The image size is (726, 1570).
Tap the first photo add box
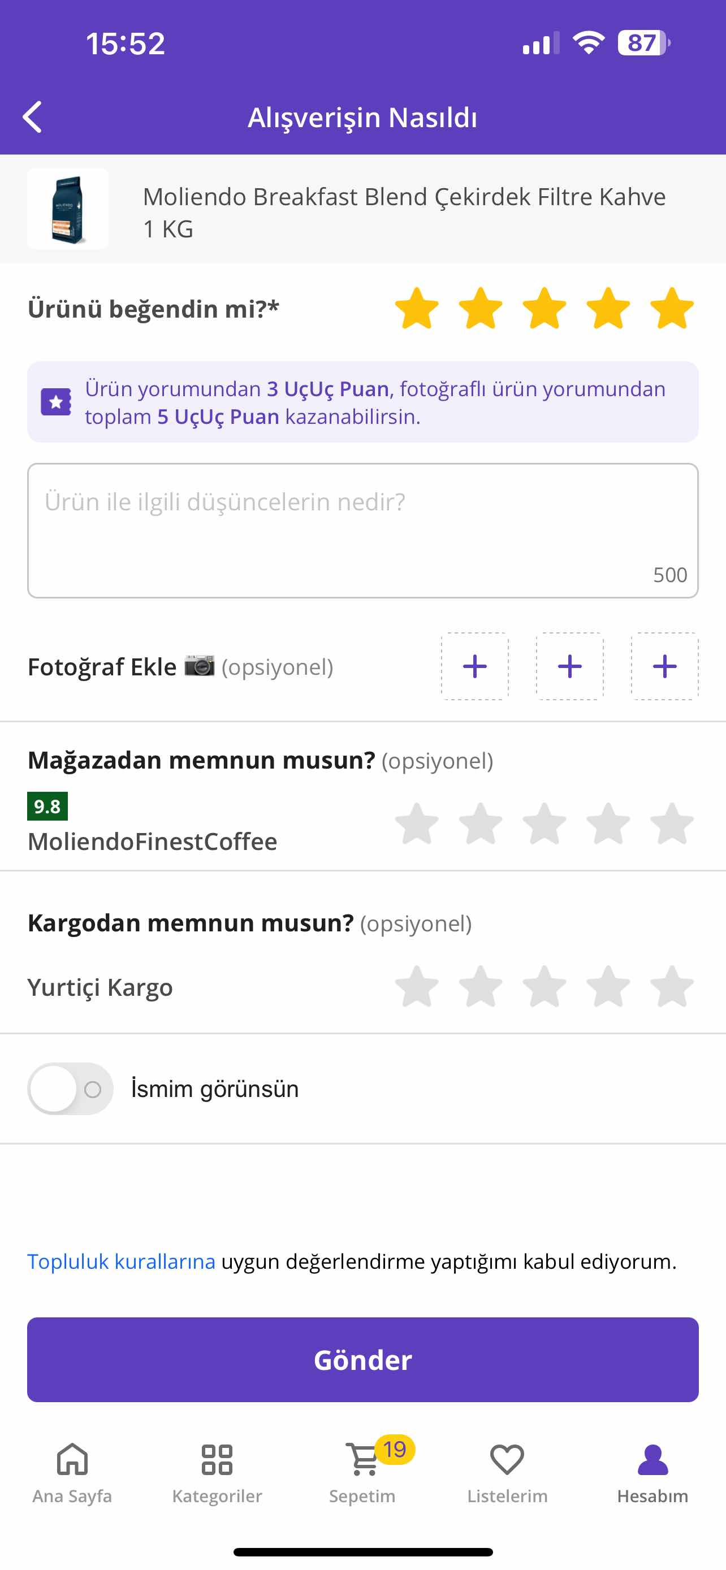pos(475,666)
